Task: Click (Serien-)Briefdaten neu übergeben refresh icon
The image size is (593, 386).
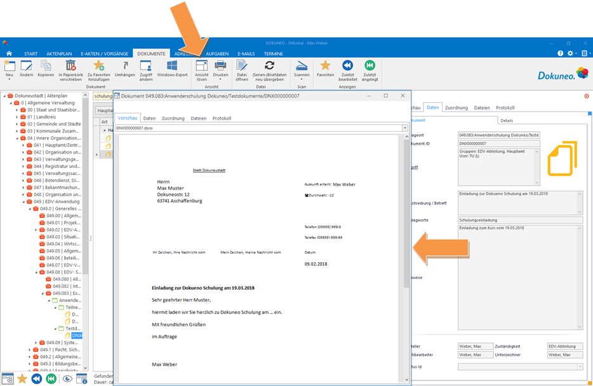Action: pos(269,66)
